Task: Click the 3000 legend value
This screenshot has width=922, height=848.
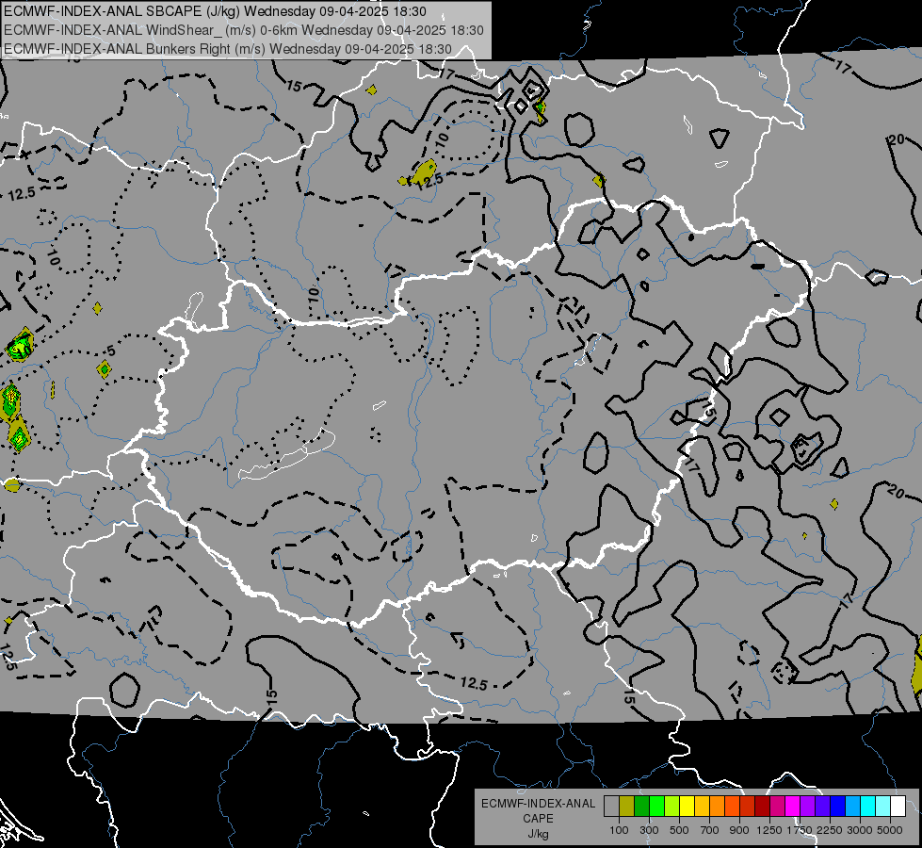Action: pos(860,830)
